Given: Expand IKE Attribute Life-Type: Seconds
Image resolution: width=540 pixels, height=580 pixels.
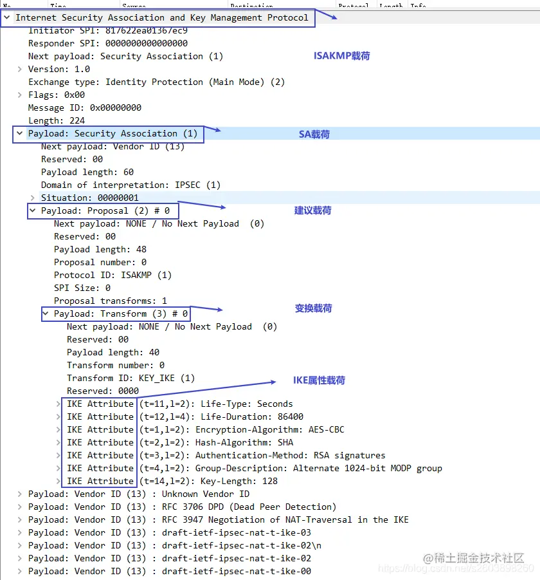Looking at the screenshot, I should (x=58, y=404).
